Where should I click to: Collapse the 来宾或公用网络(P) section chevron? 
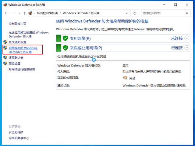[187, 48]
